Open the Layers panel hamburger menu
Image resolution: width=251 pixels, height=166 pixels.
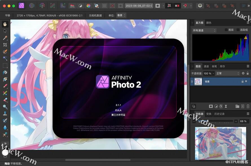coord(248,66)
